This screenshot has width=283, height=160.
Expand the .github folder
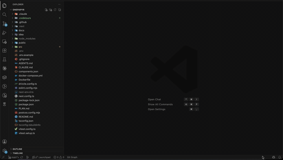click(x=36, y=22)
